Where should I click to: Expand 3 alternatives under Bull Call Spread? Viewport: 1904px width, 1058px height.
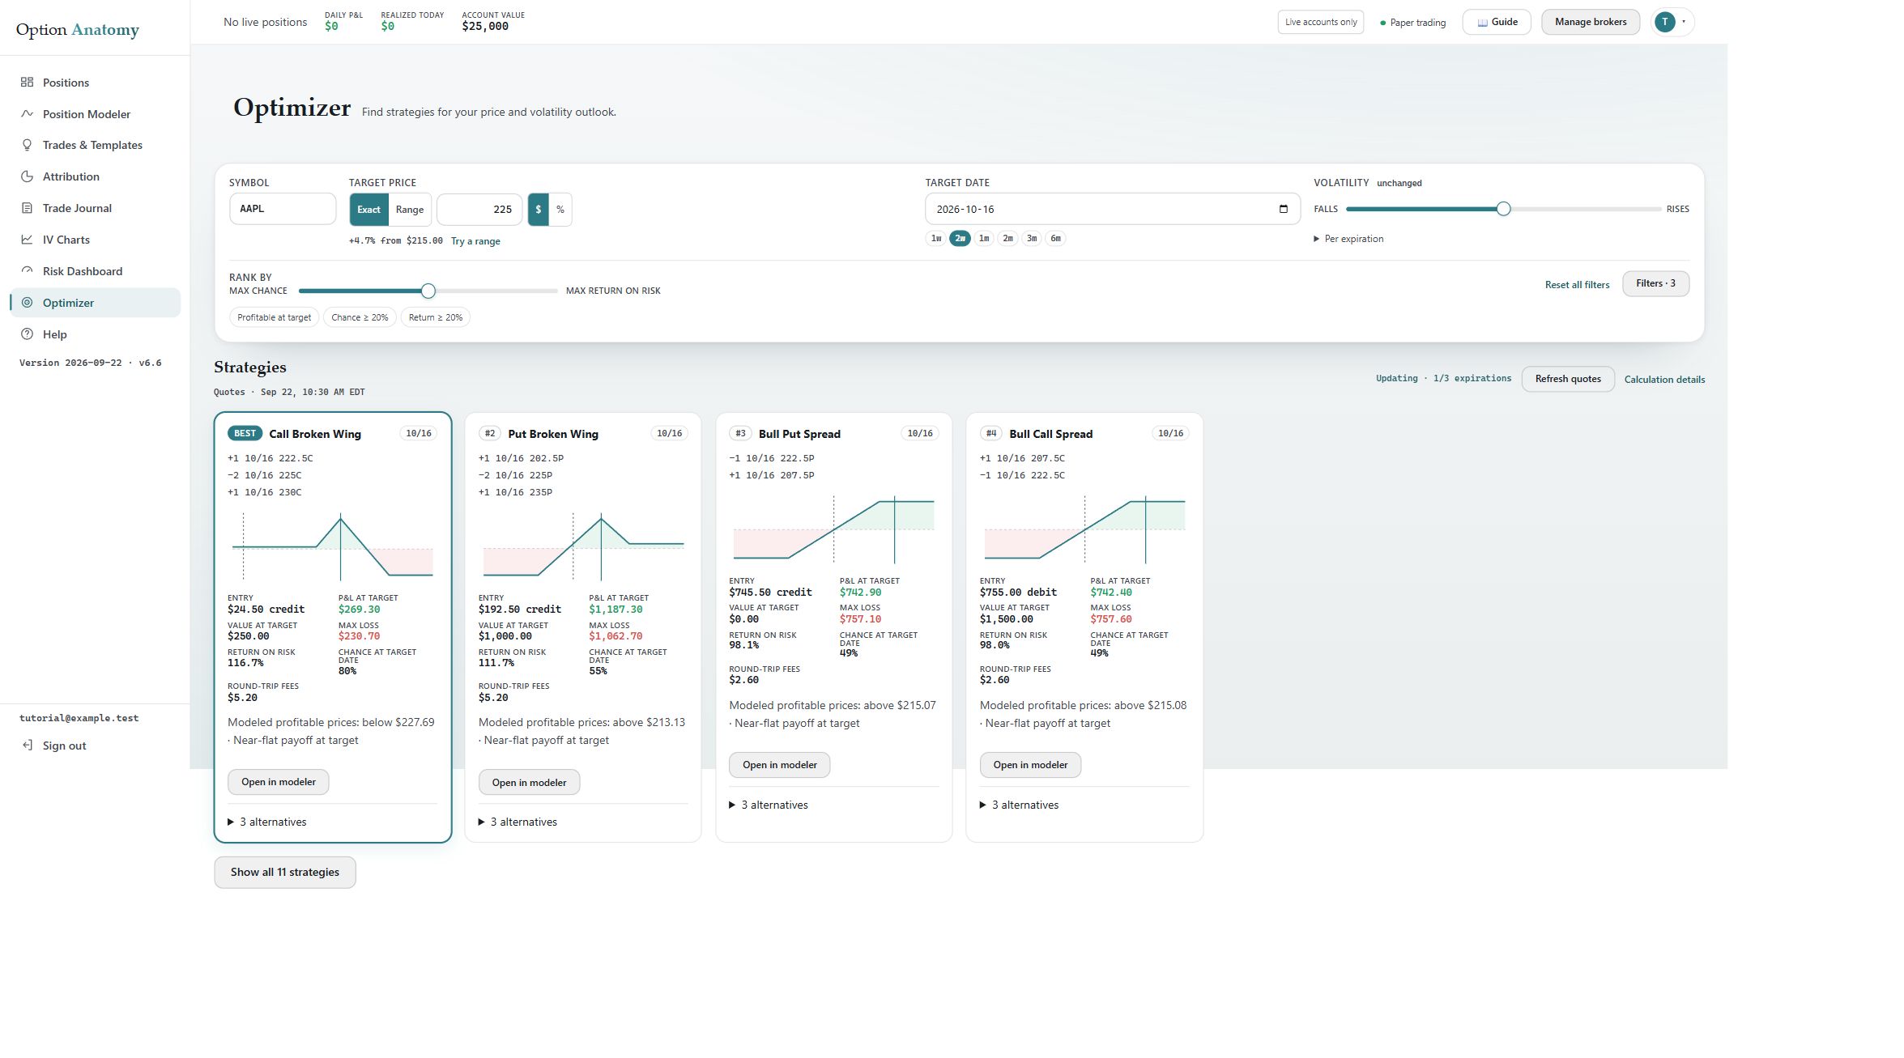point(1020,805)
